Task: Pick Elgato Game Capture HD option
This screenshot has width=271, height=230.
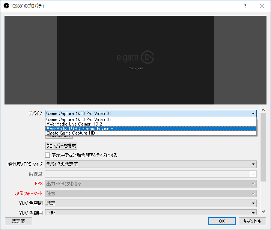Action: 151,133
